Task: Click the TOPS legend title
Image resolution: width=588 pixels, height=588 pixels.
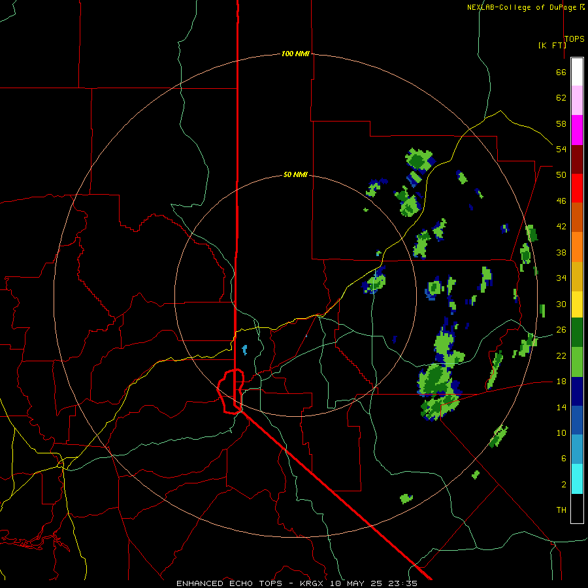Action: click(x=574, y=39)
